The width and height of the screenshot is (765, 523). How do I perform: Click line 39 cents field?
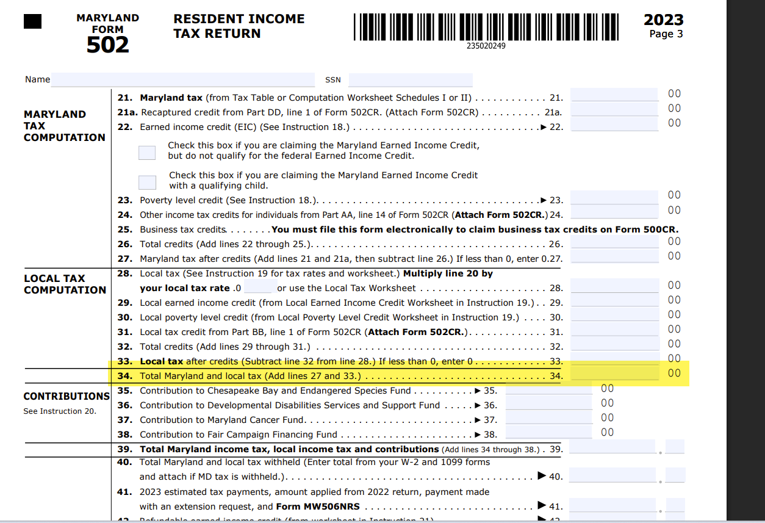tap(675, 447)
